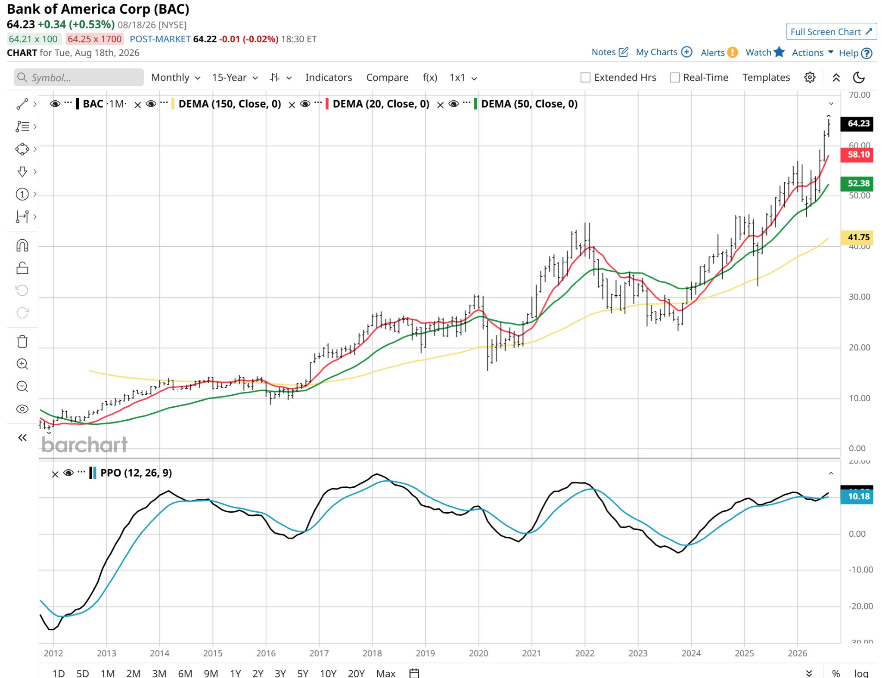The height and width of the screenshot is (678, 882).
Task: Toggle visibility of DEMA 50 line
Action: tap(453, 104)
